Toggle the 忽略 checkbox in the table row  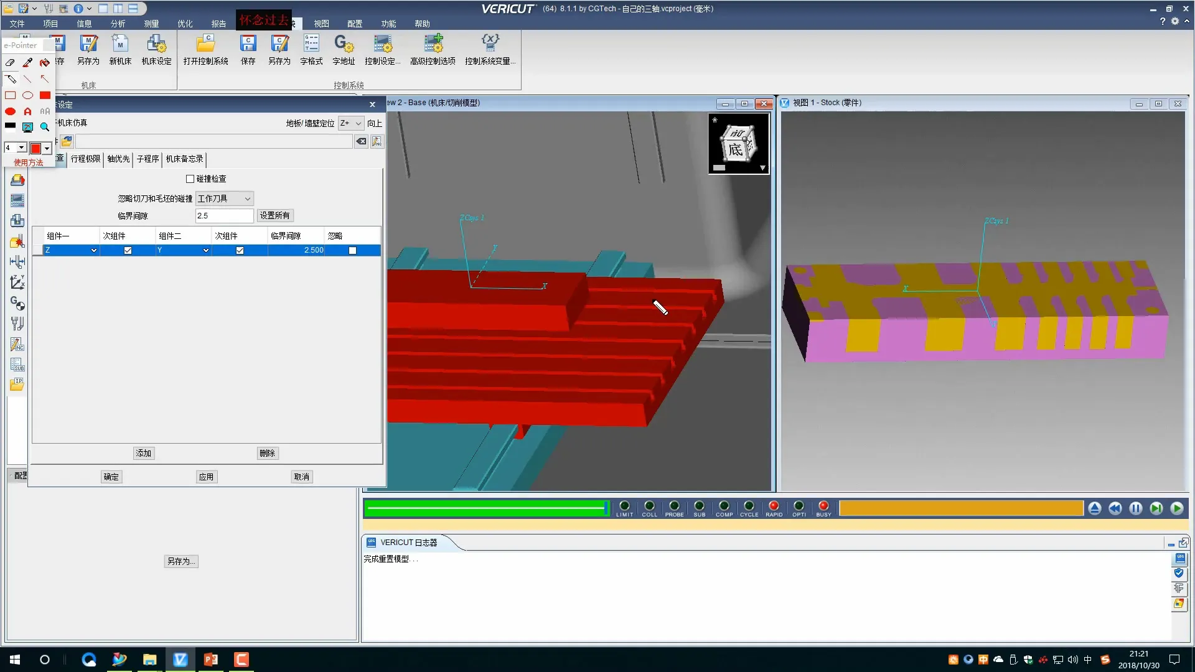(352, 250)
